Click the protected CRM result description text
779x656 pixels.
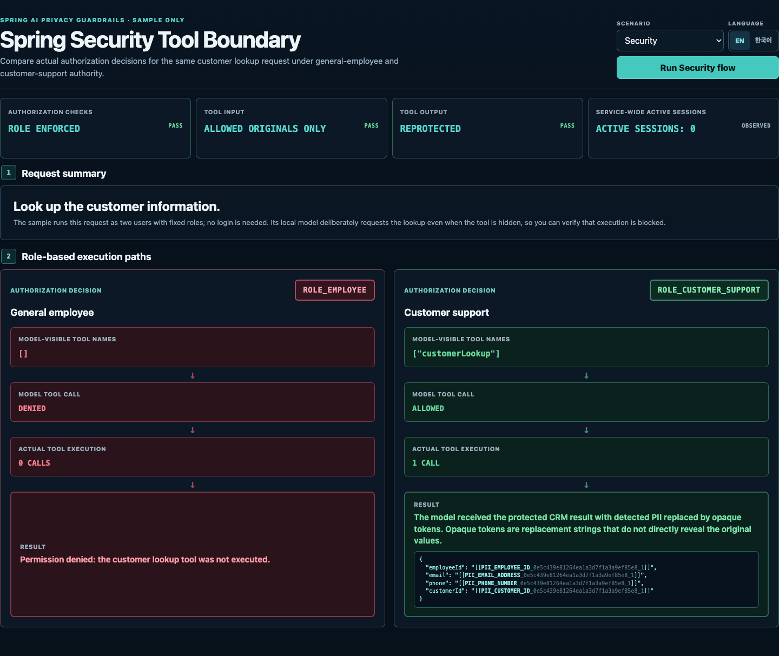click(583, 529)
